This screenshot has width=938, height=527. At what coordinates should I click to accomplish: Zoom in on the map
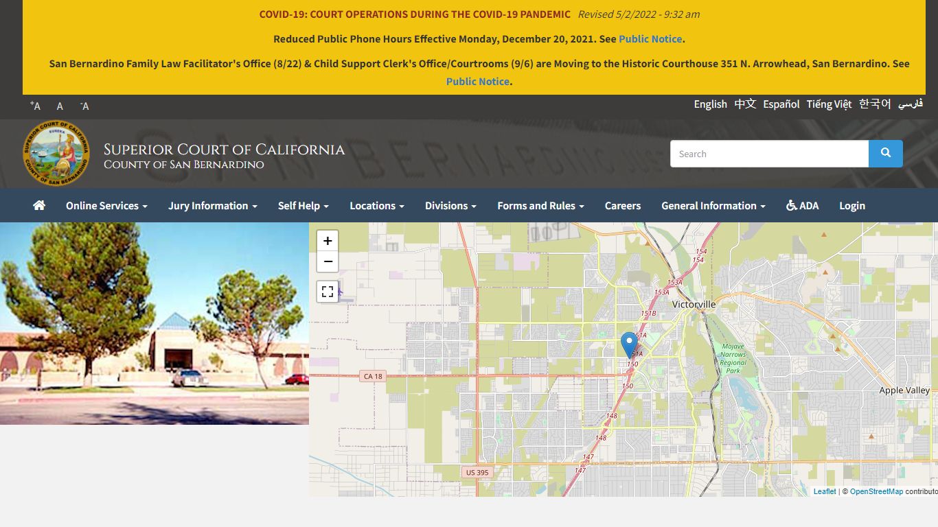click(x=328, y=241)
